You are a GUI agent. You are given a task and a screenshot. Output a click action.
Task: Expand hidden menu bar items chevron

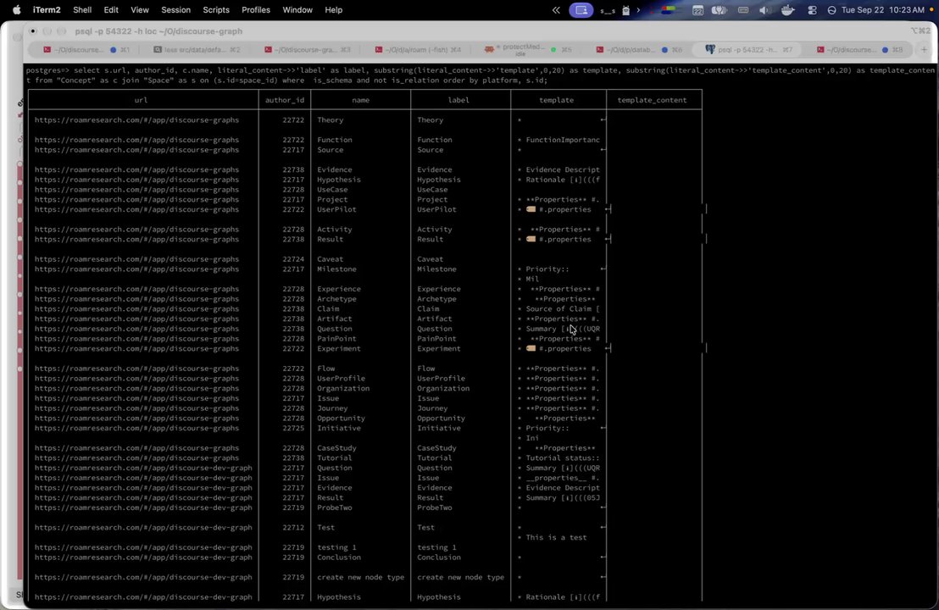point(638,10)
